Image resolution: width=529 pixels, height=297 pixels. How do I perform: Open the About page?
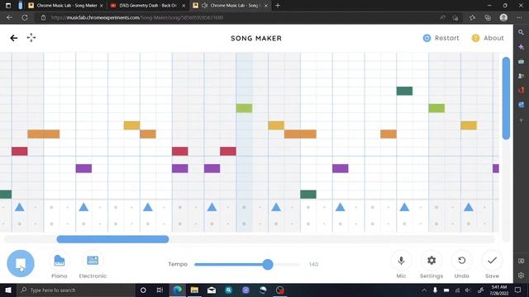(488, 38)
